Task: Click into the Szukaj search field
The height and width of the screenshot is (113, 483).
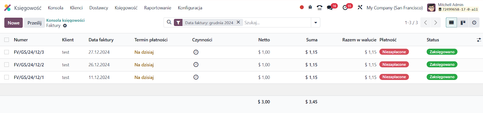Action: (x=277, y=23)
